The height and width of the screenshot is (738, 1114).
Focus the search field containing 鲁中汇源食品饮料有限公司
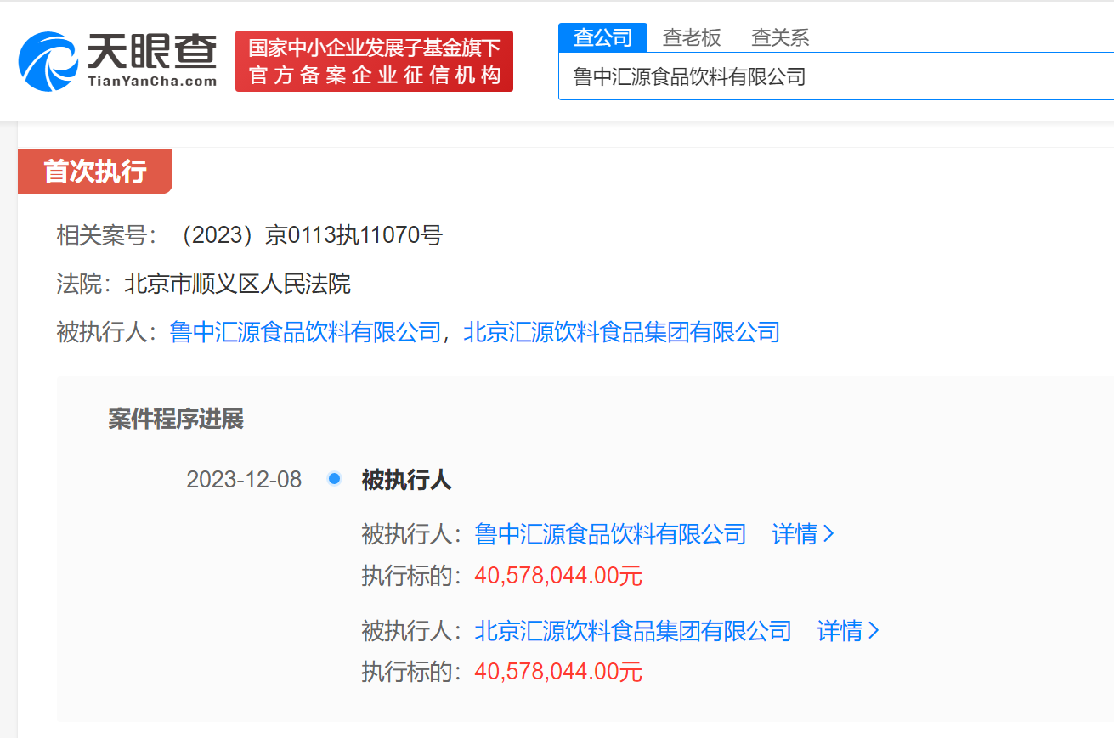click(x=836, y=76)
